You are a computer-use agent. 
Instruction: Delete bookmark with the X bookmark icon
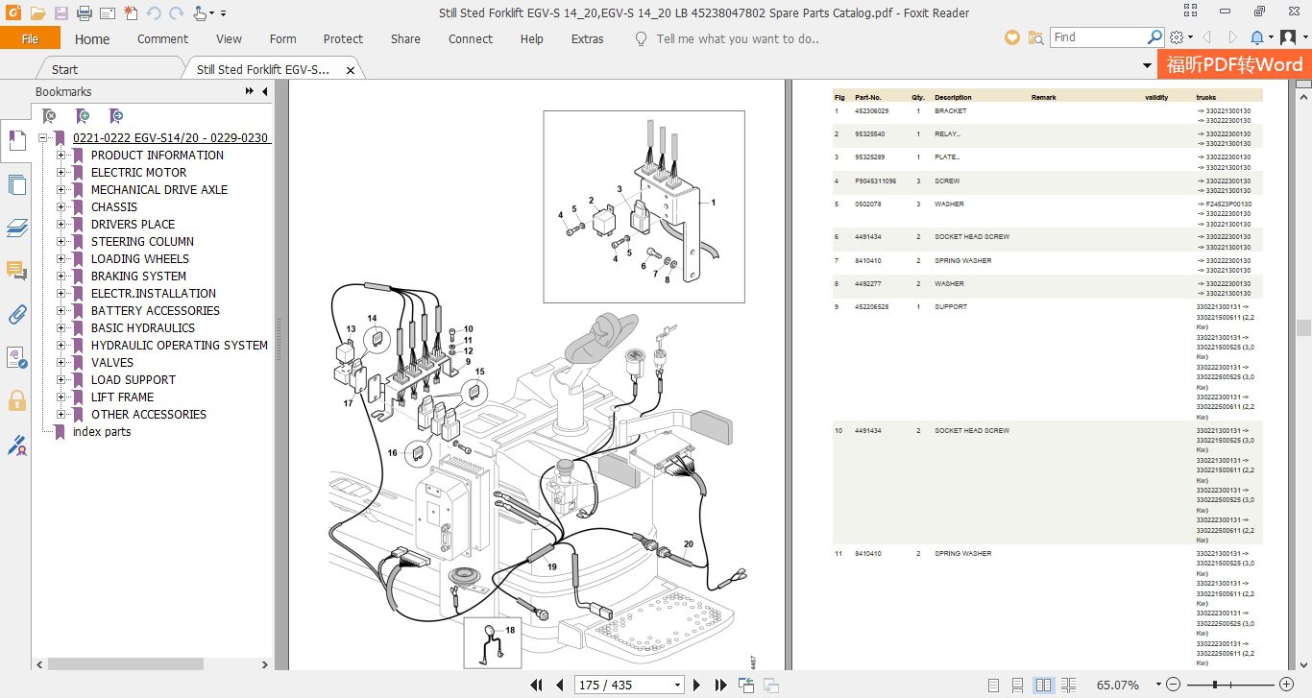click(50, 116)
